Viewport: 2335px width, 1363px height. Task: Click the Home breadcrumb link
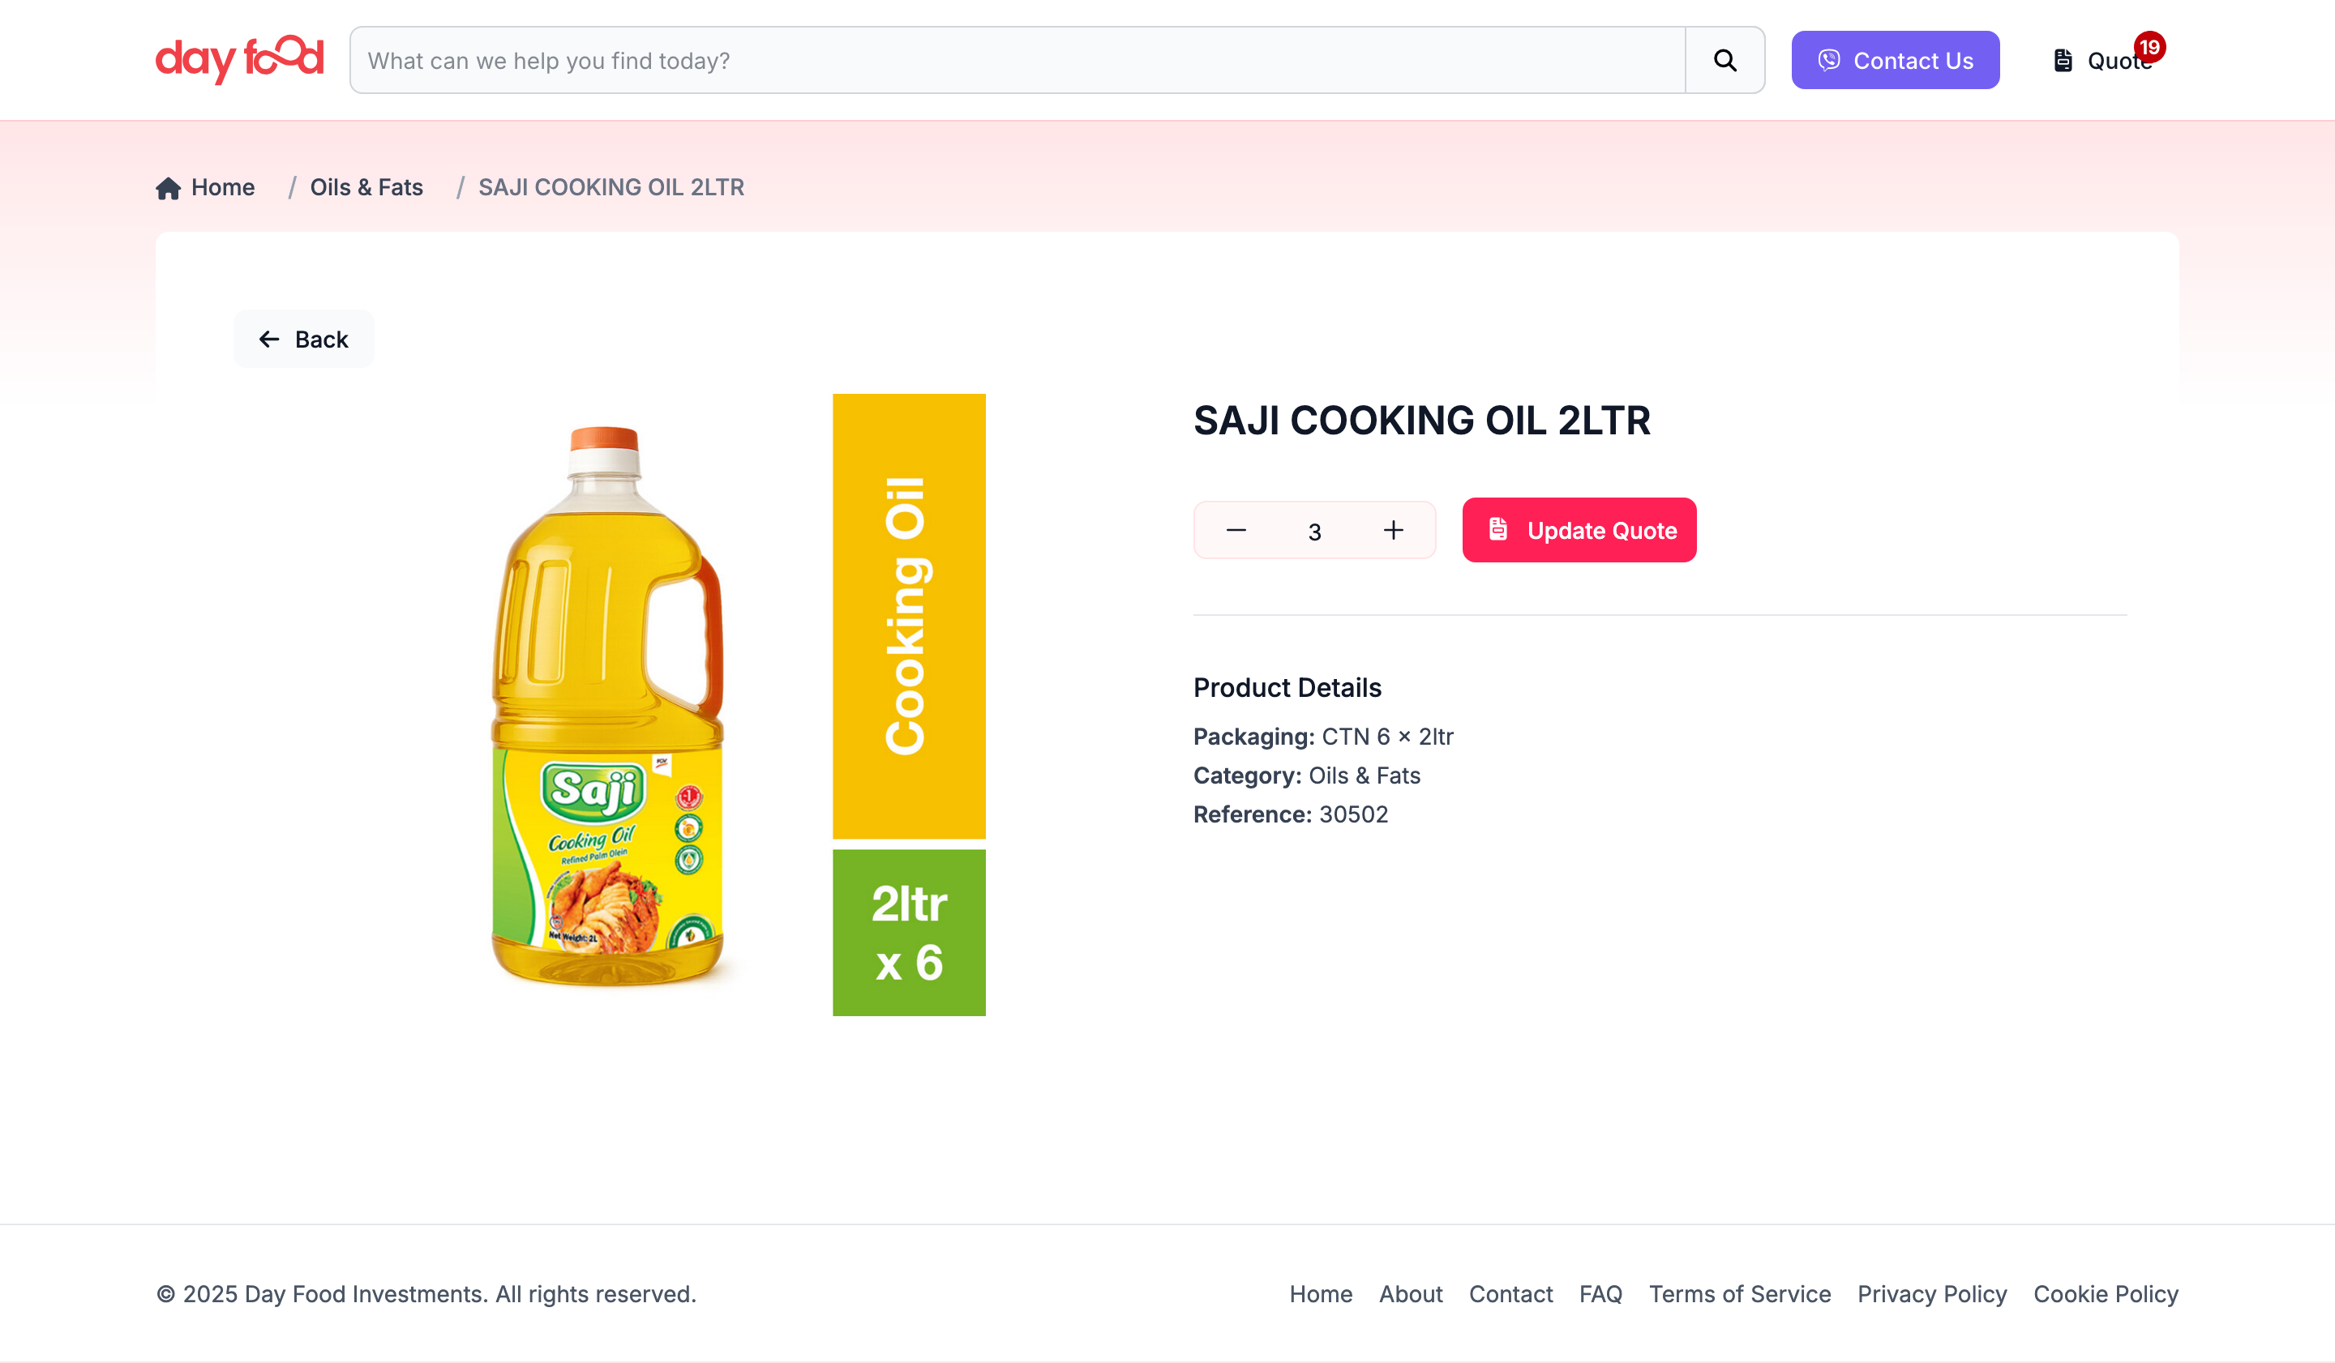tap(222, 188)
